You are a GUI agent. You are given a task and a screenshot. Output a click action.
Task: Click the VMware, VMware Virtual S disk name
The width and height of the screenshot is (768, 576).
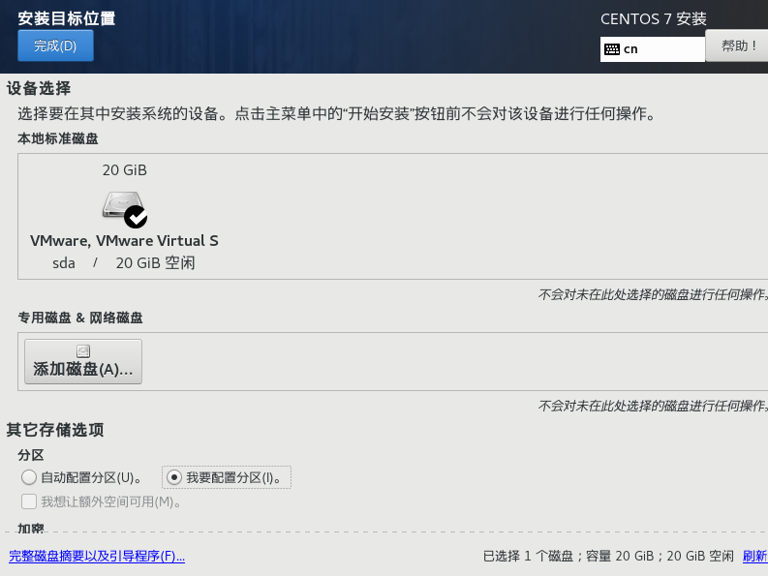coord(124,240)
